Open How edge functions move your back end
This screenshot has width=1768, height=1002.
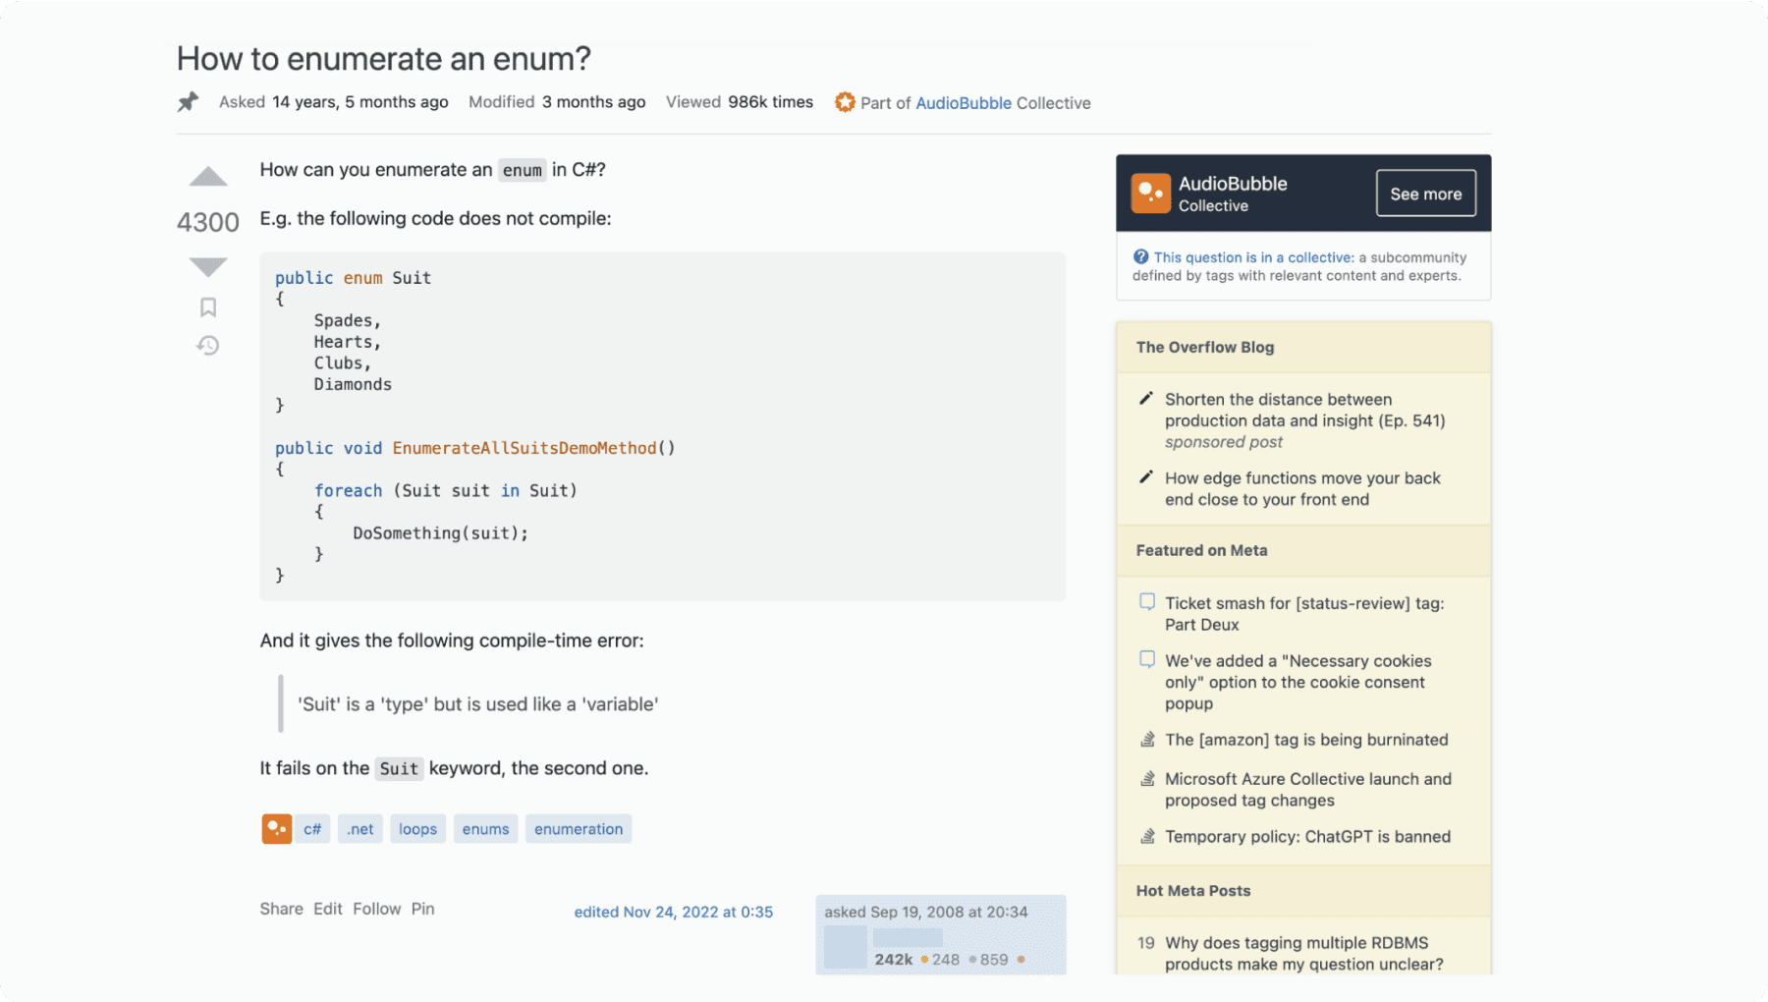pyautogui.click(x=1302, y=488)
